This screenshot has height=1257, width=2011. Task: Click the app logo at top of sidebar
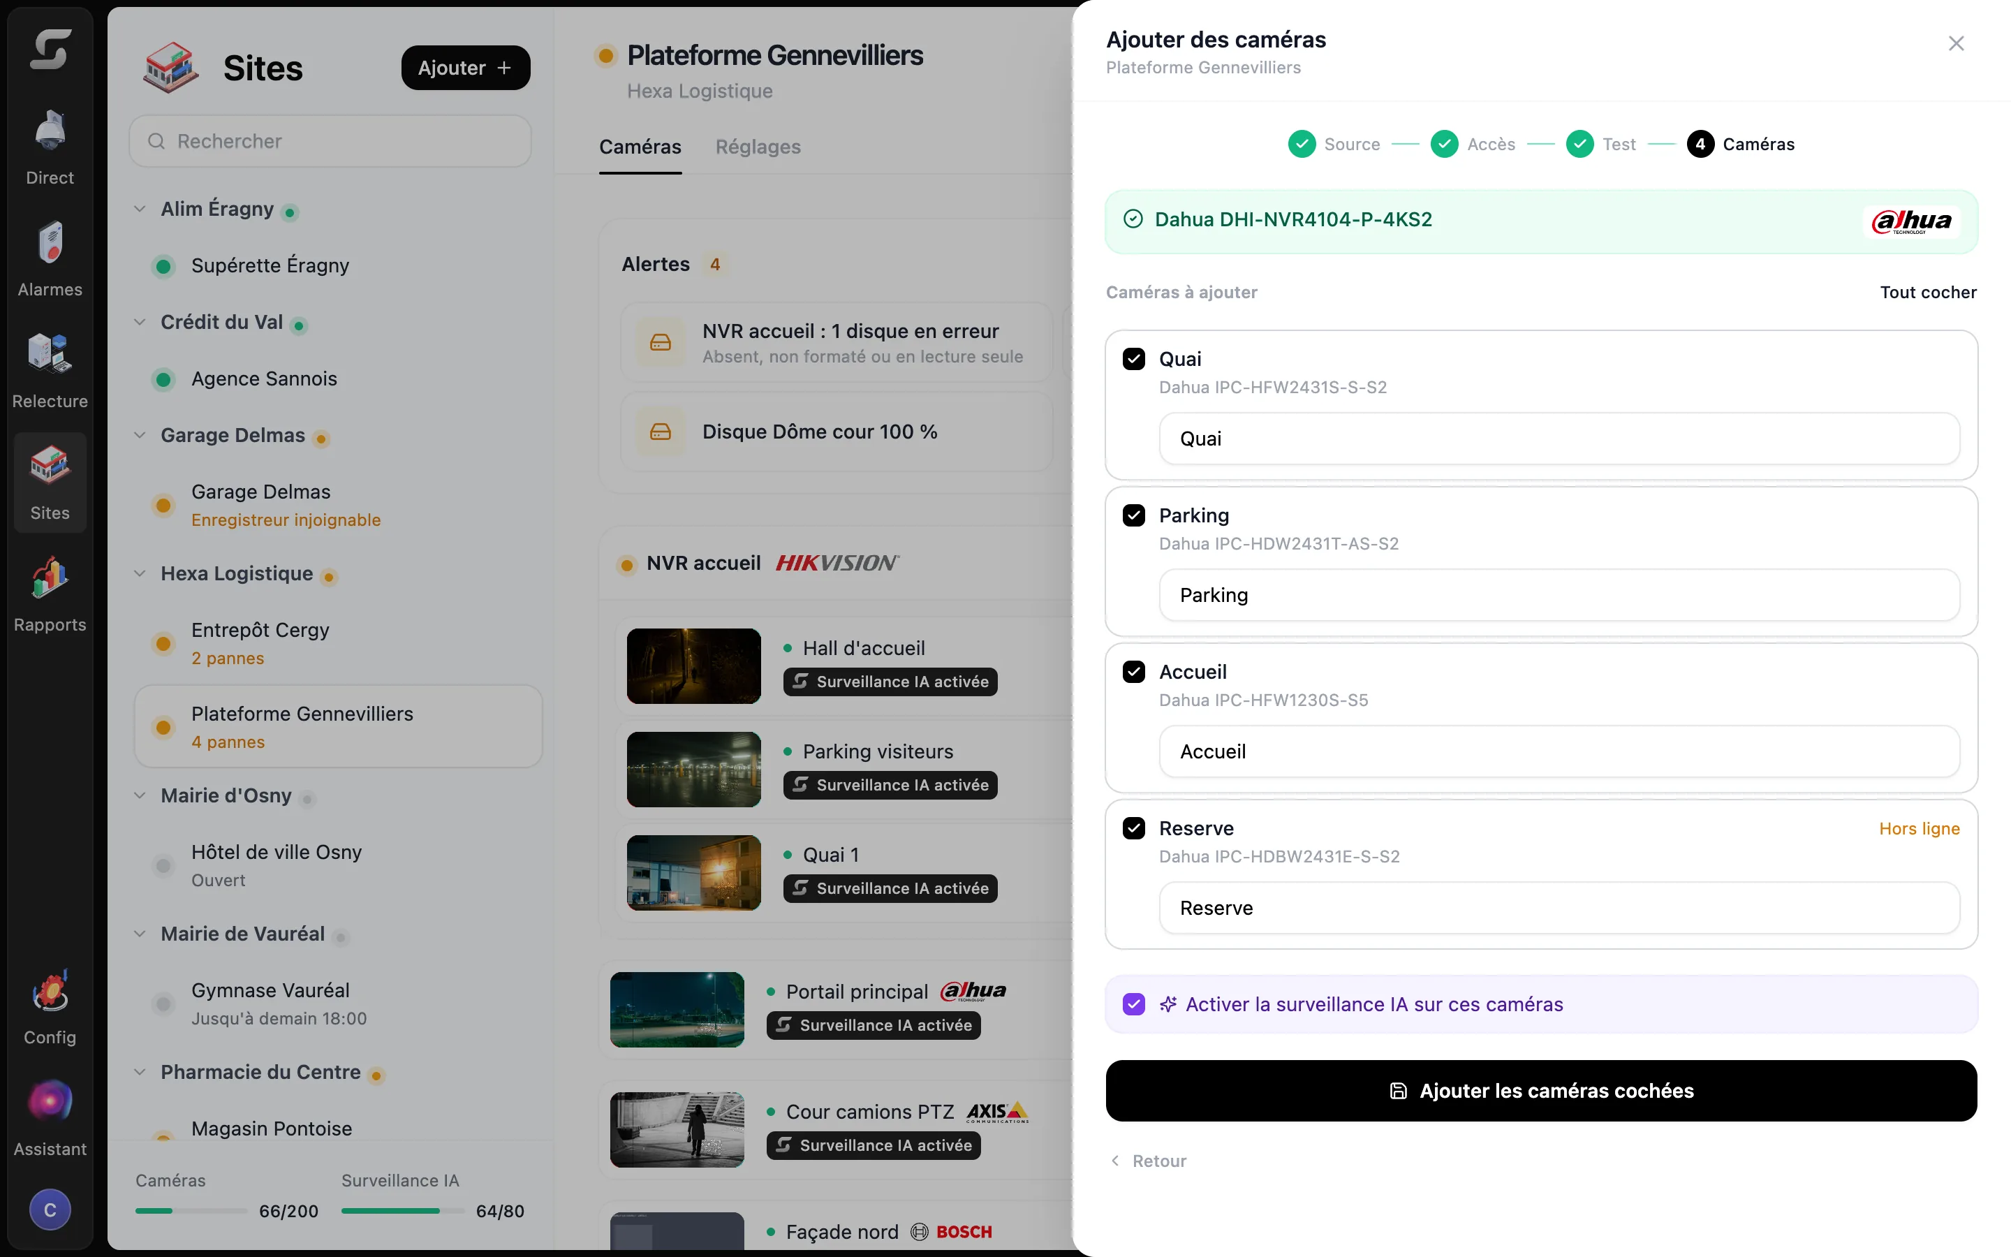coord(50,50)
